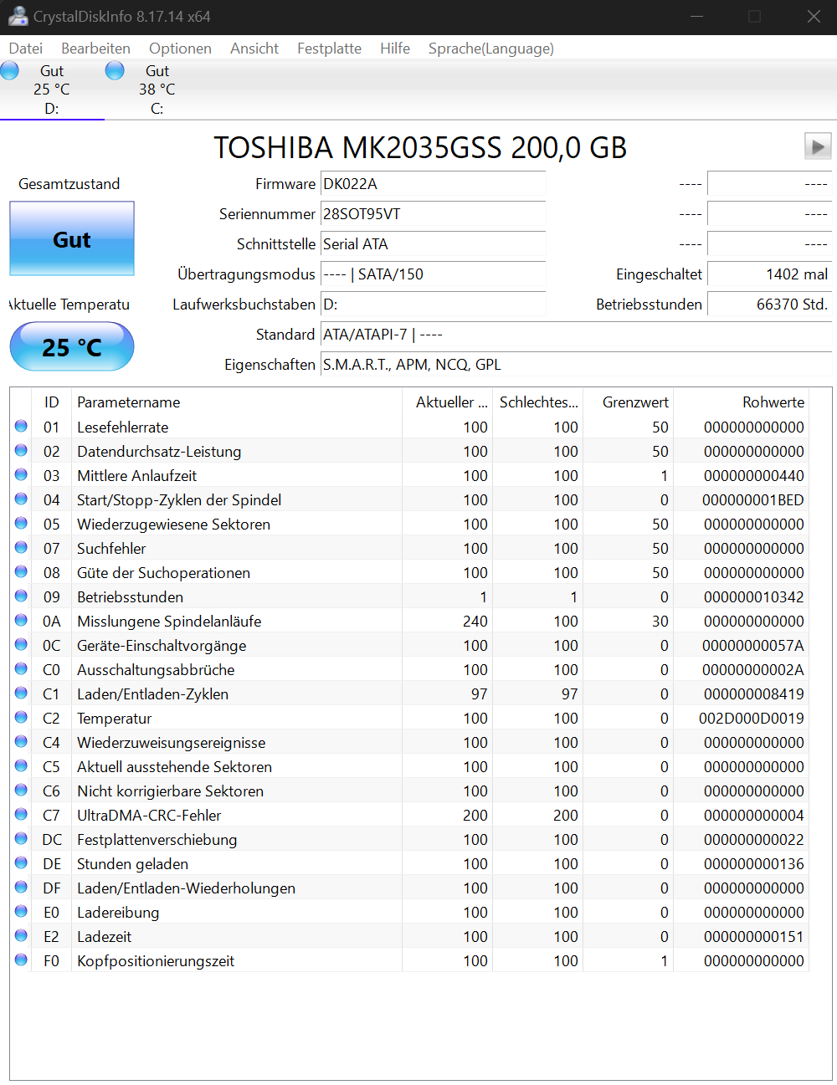Click the status orb for drive C:

[115, 71]
